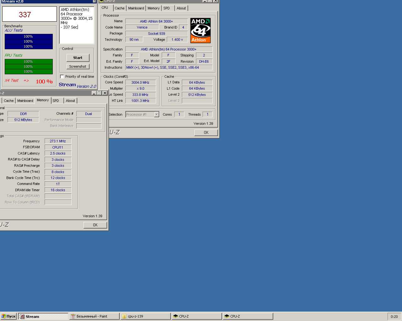402x321 pixels.
Task: Click the CAS# Latency 2.5 clocks value
Action: point(58,153)
